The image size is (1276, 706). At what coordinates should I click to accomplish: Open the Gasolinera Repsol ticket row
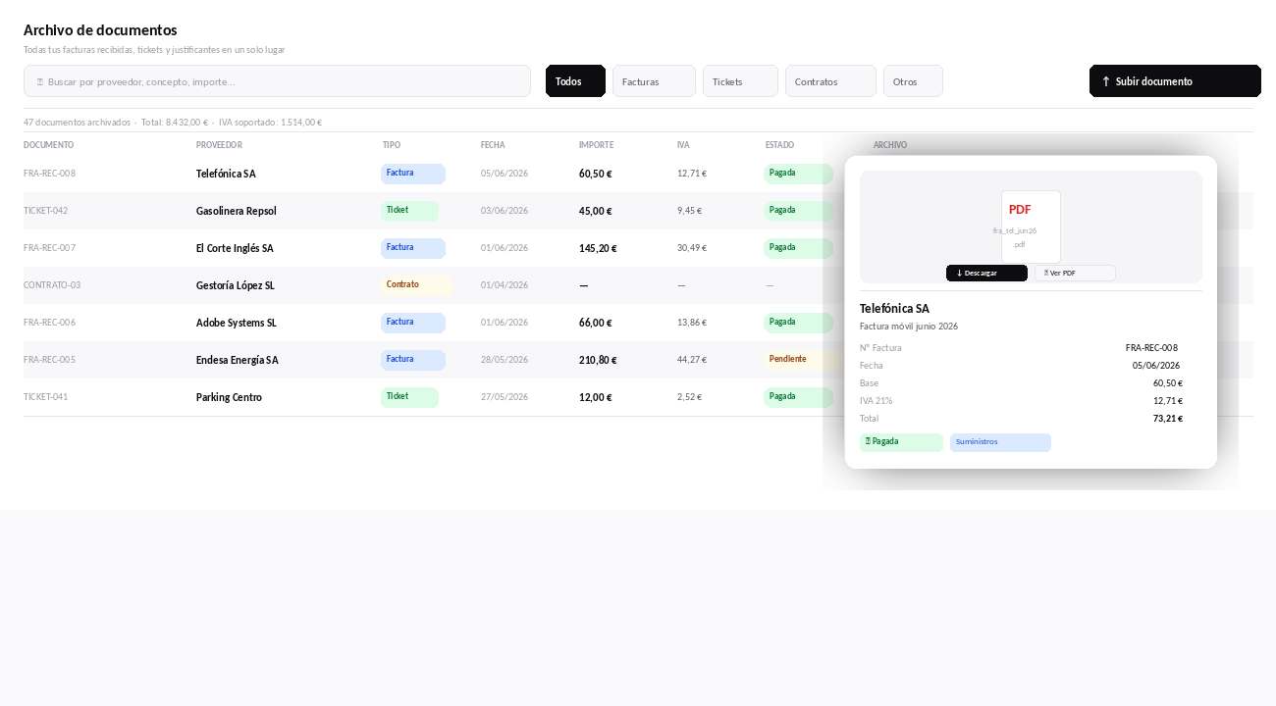point(422,211)
